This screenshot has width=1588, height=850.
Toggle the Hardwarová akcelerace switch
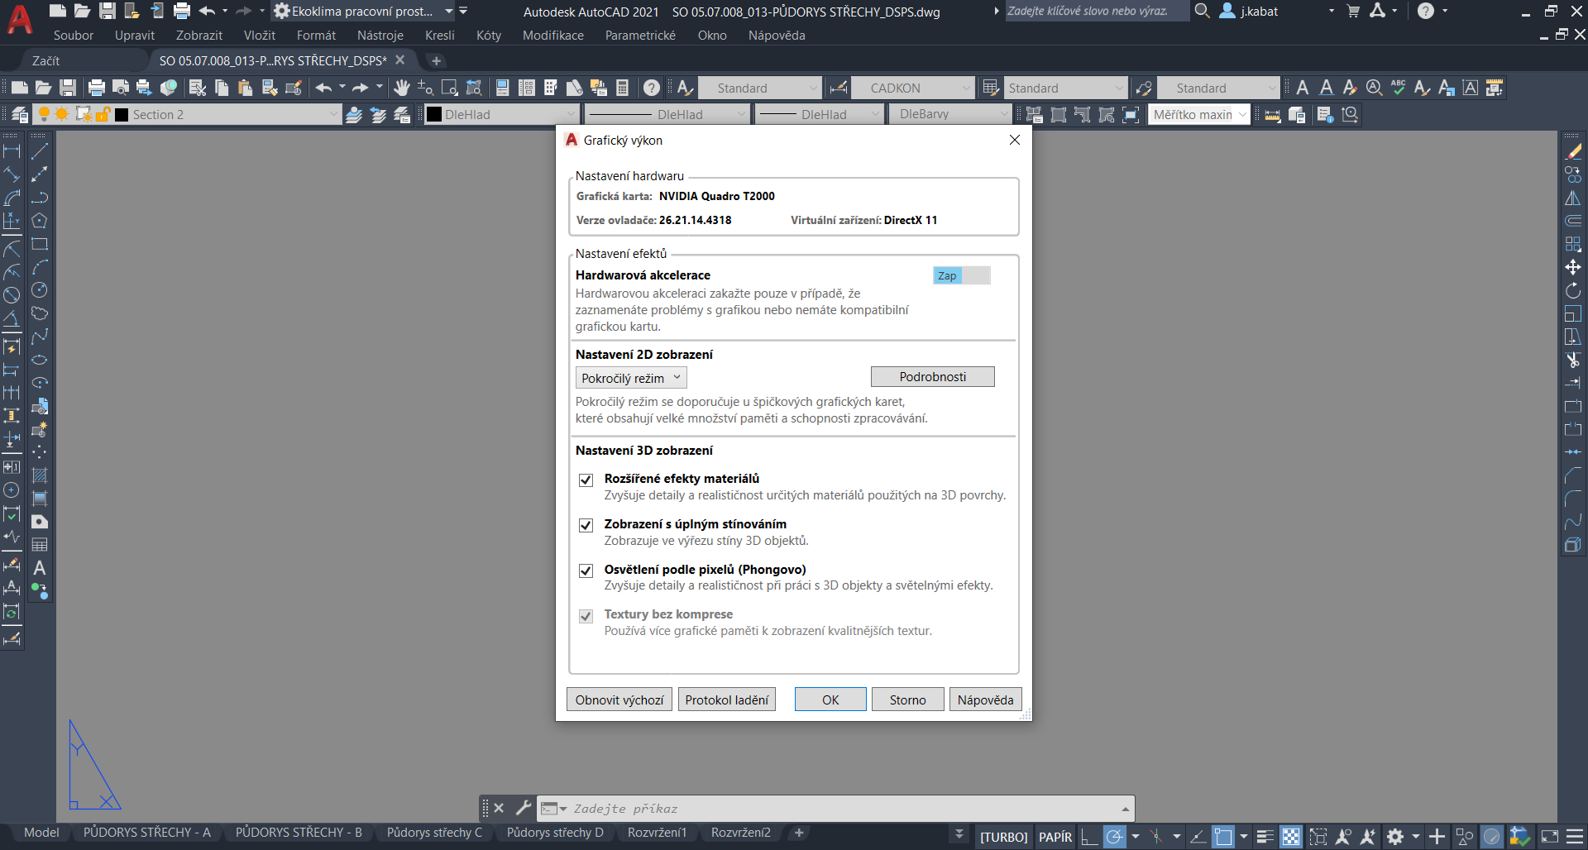(961, 275)
